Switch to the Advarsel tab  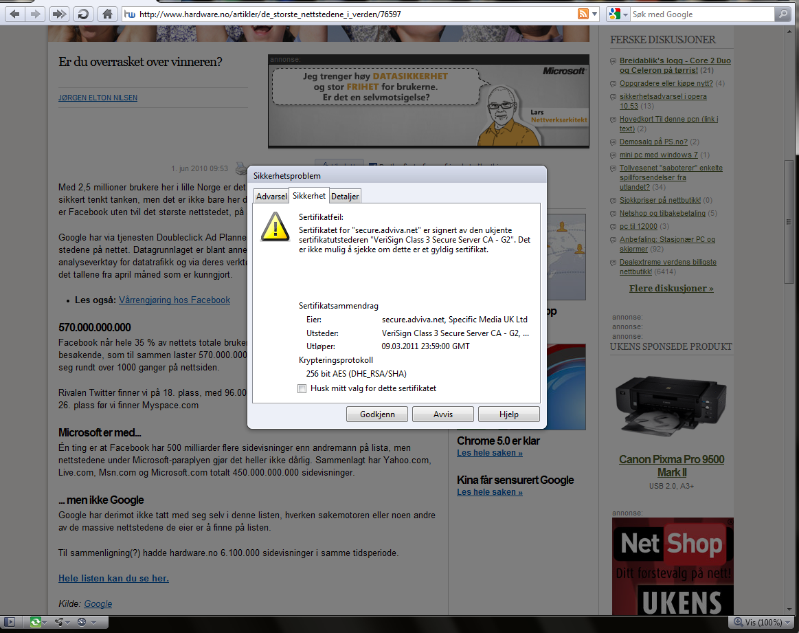[271, 196]
